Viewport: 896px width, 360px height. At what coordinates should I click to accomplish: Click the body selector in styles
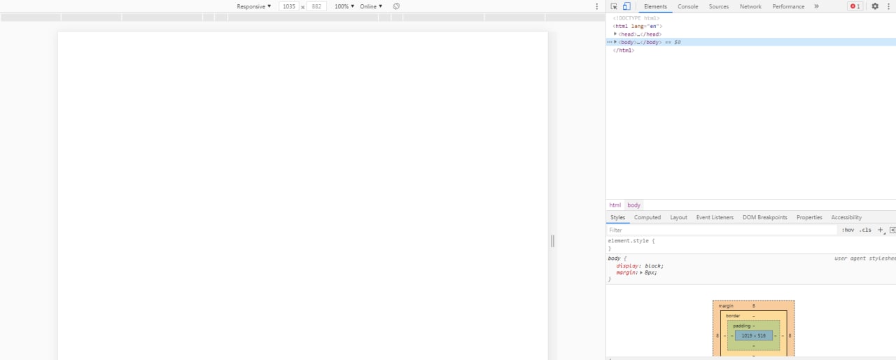[615, 258]
